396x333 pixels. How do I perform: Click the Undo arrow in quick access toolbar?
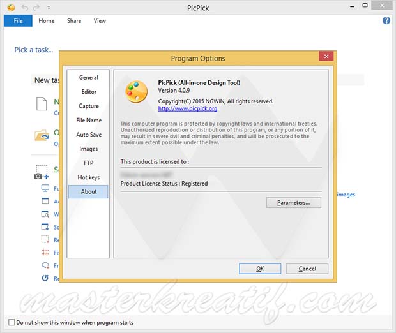click(x=25, y=8)
